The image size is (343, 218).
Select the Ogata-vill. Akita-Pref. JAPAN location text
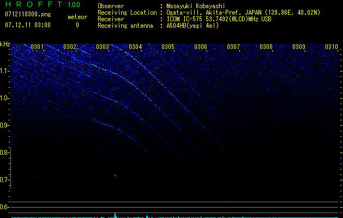click(243, 13)
